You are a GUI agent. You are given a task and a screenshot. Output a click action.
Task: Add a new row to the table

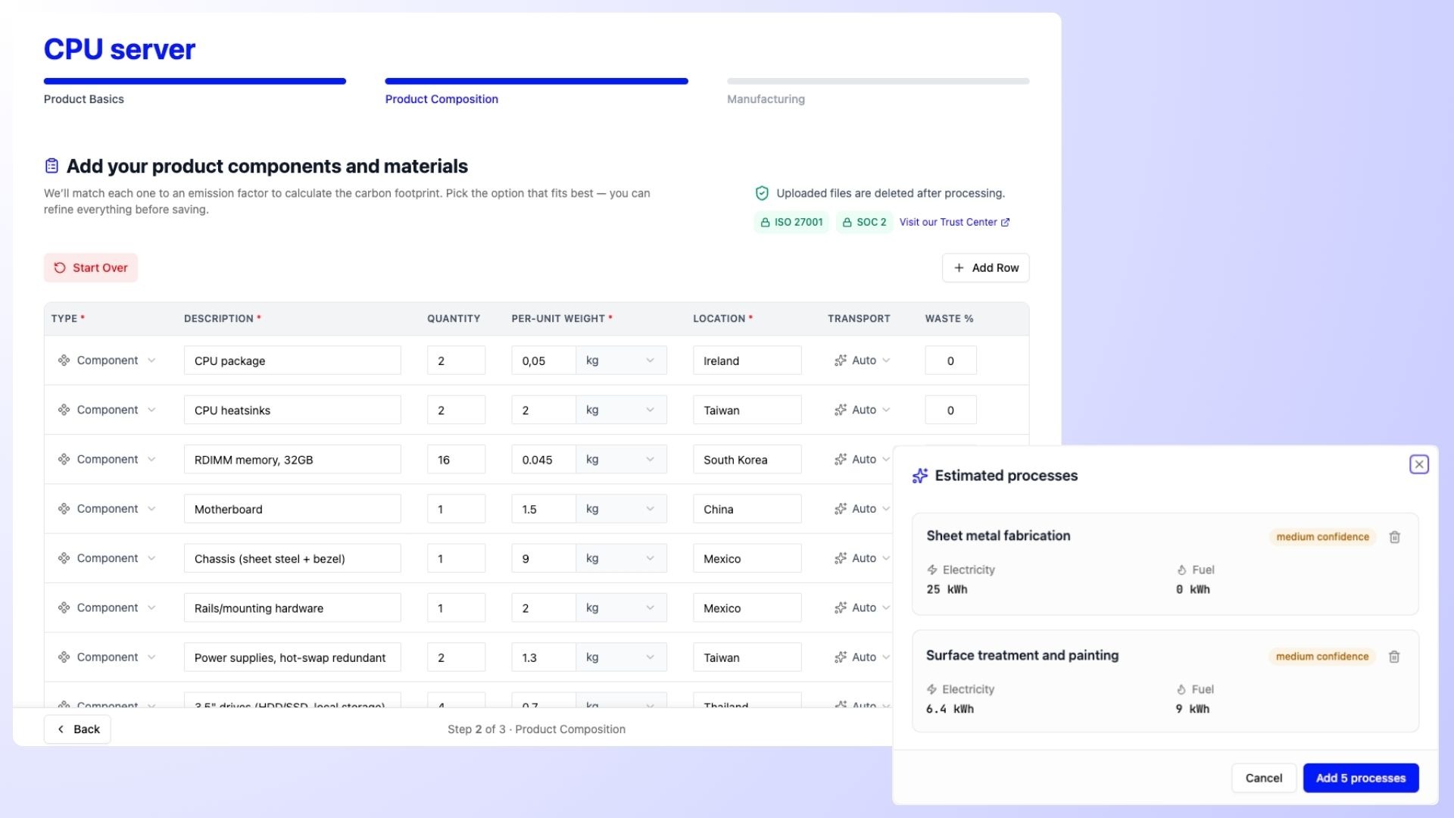[x=985, y=268]
